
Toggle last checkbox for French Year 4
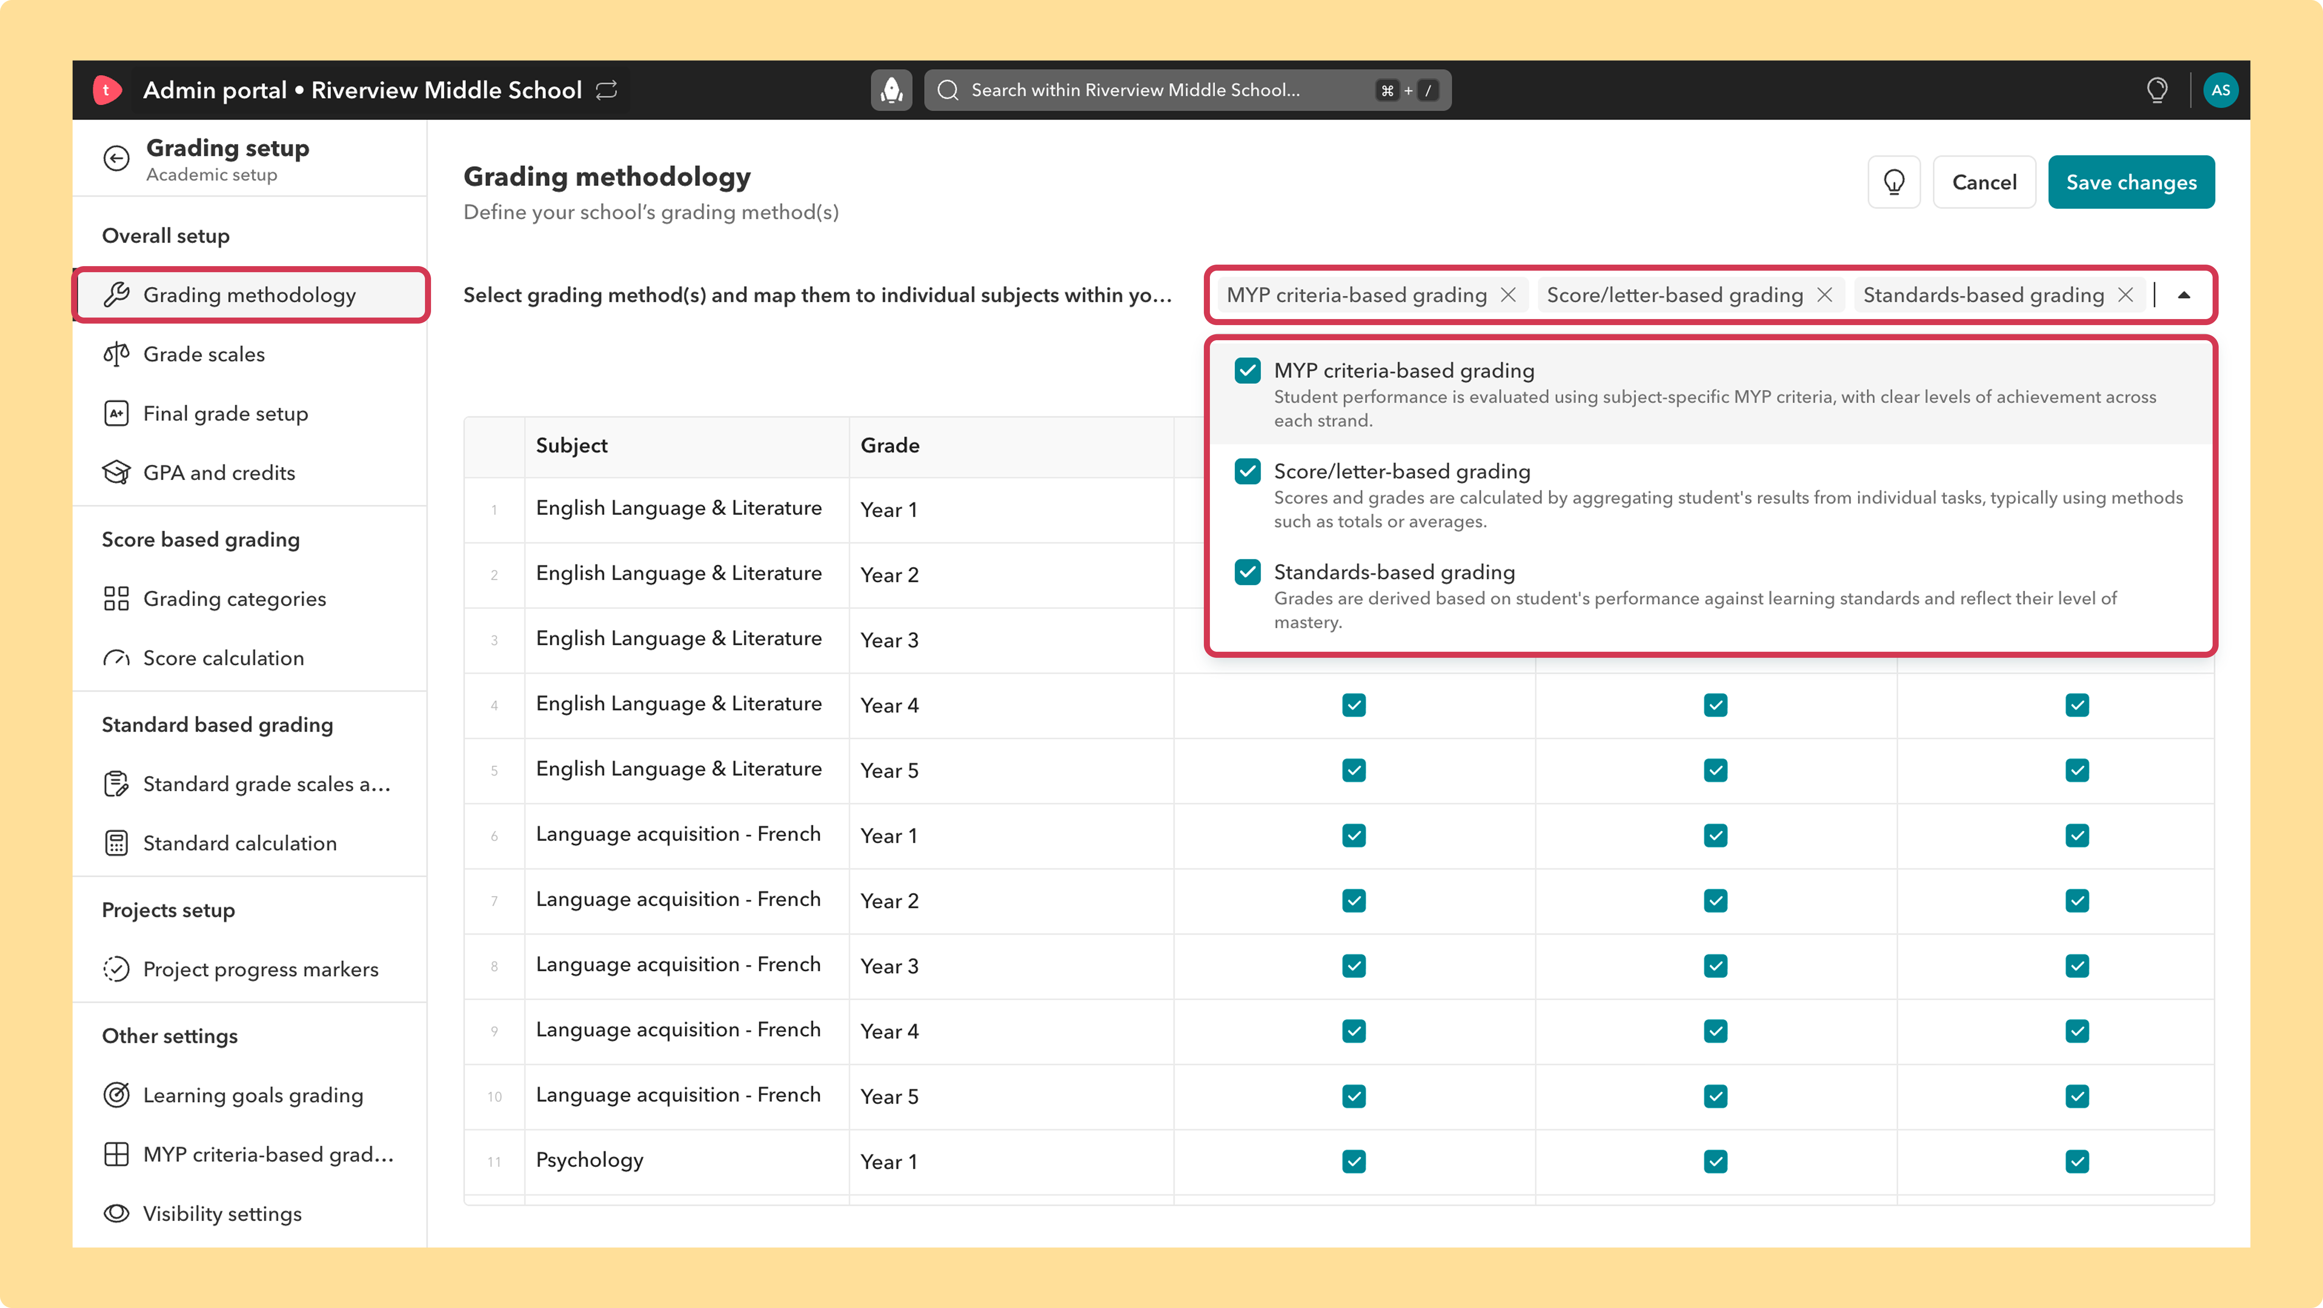2077,1031
